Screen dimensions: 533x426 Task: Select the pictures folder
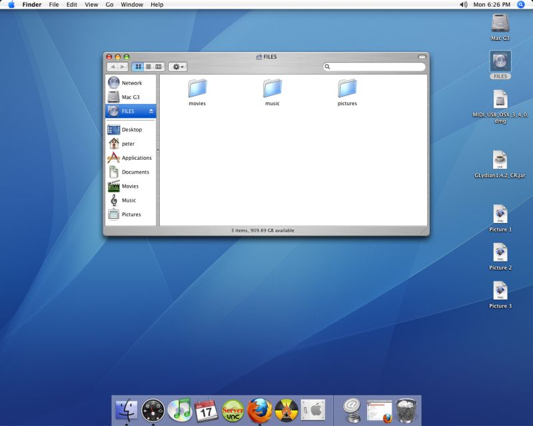[347, 93]
